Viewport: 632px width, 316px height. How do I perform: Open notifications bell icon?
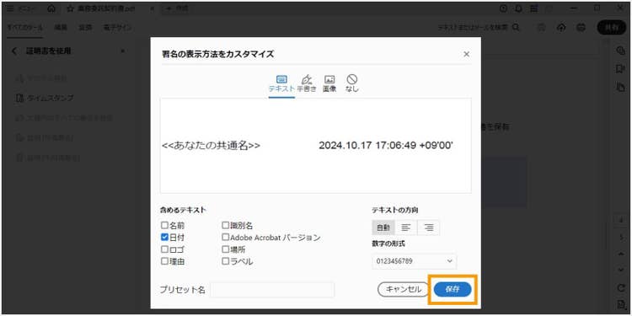pyautogui.click(x=519, y=8)
